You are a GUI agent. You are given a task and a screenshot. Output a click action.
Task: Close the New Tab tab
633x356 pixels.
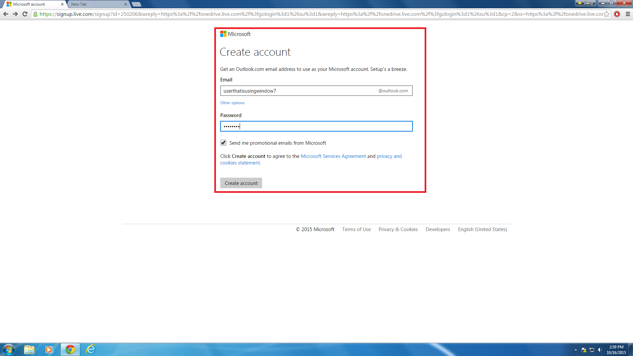click(x=125, y=4)
